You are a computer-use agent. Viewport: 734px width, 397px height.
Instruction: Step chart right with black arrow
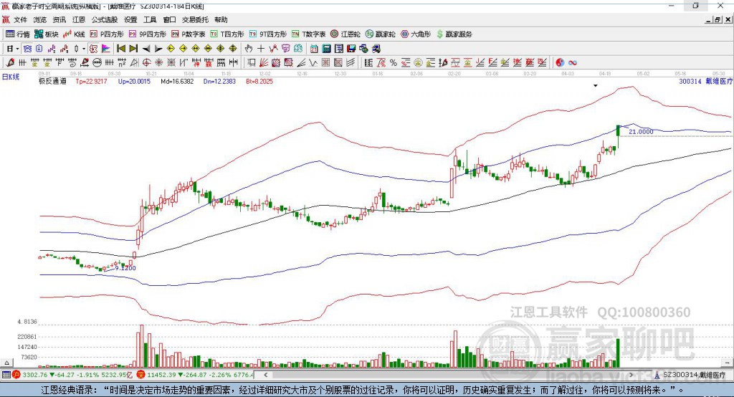158,49
